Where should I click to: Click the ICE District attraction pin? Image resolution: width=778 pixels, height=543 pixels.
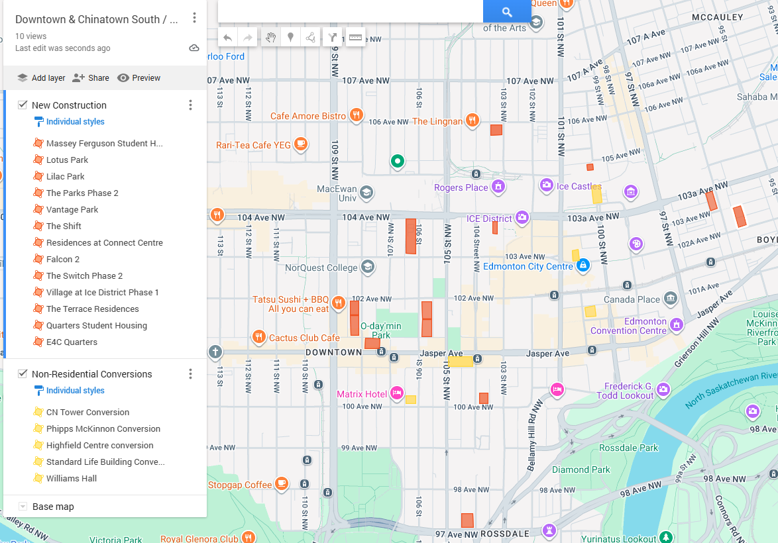point(522,217)
